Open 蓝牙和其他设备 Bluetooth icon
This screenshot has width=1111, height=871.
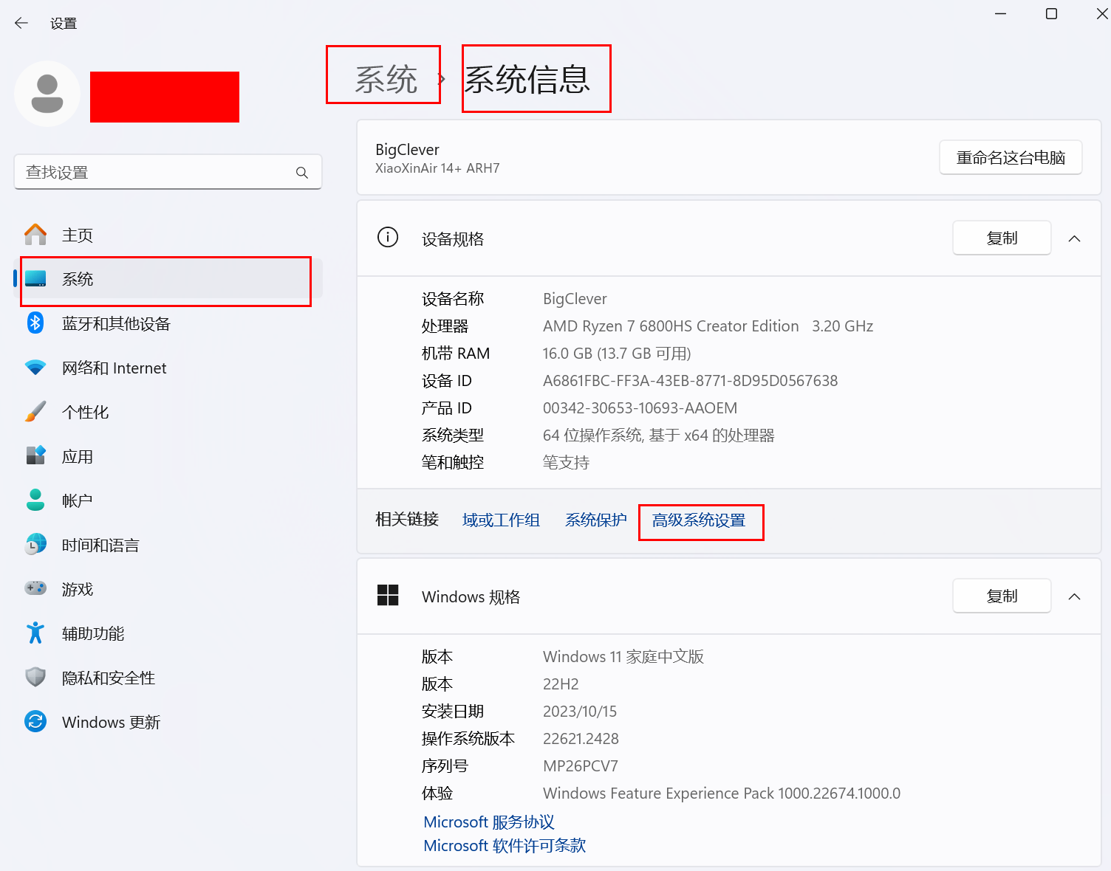tap(35, 323)
